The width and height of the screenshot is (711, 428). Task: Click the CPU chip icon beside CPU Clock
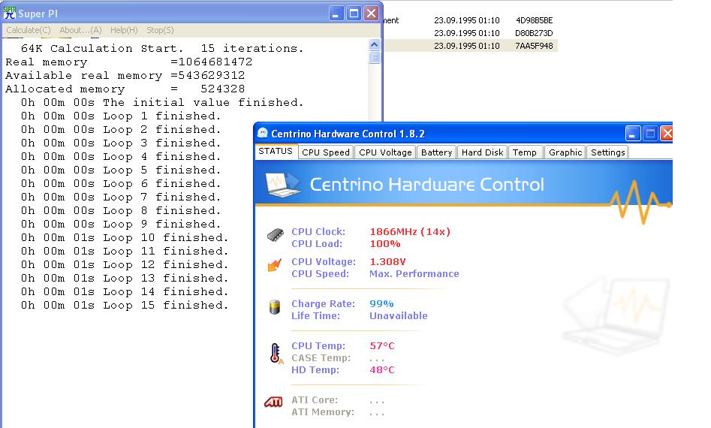276,235
